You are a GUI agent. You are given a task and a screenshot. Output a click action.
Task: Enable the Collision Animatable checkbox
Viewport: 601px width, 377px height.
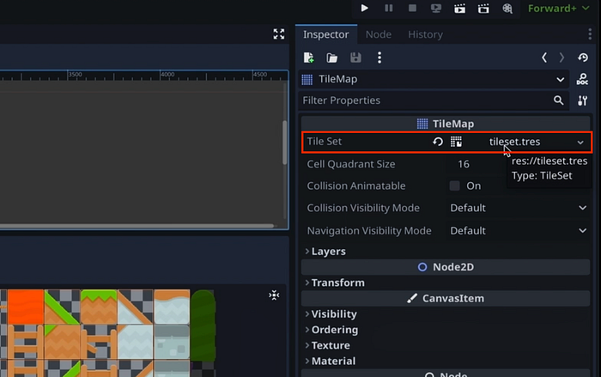(454, 185)
